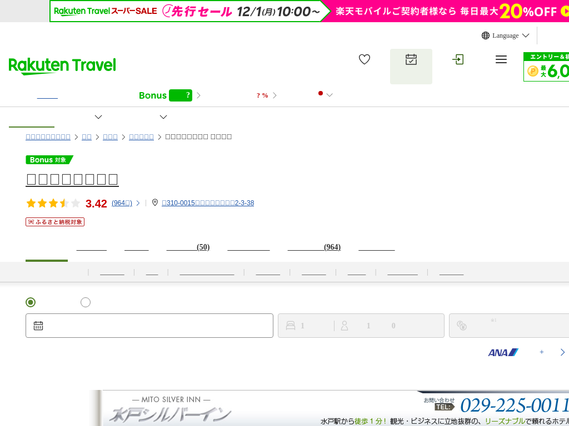The image size is (569, 426).
Task: Click the check-in date input field
Action: click(156, 326)
